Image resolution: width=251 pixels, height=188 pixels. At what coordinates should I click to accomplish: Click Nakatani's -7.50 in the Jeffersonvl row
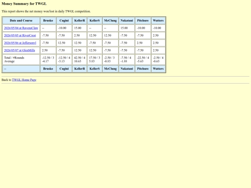(x=126, y=43)
